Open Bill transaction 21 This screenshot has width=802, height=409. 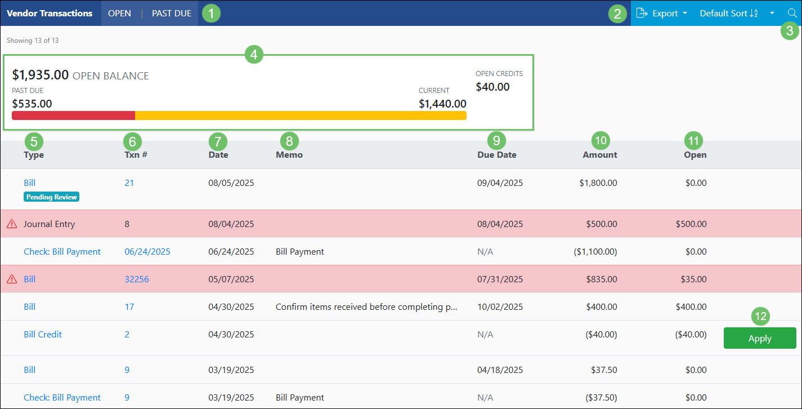point(129,183)
